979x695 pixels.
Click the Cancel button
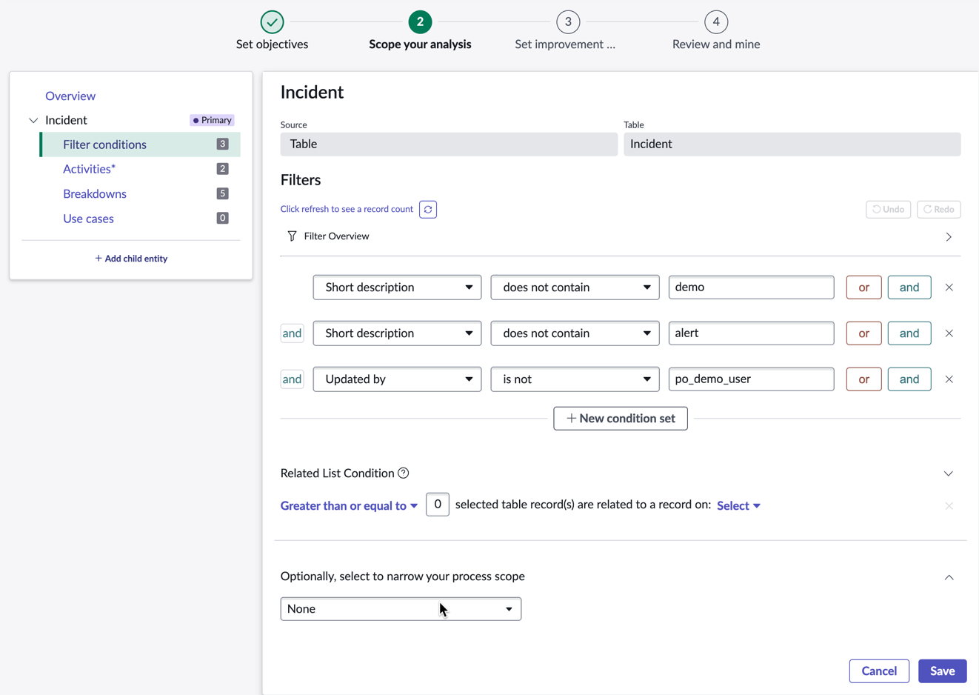click(x=879, y=671)
